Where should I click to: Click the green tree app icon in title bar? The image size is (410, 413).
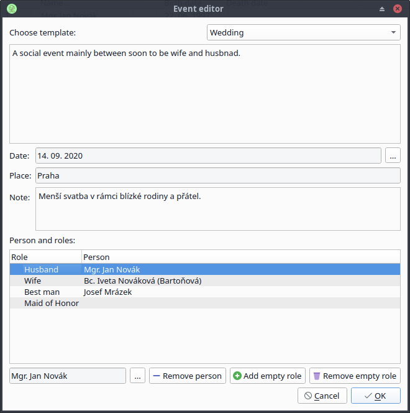click(x=12, y=9)
